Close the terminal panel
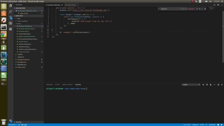The height and width of the screenshot is (126, 224). 222,85
